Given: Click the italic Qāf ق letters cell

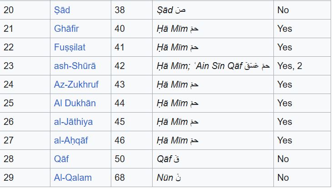Looking at the screenshot, I should coord(168,159).
